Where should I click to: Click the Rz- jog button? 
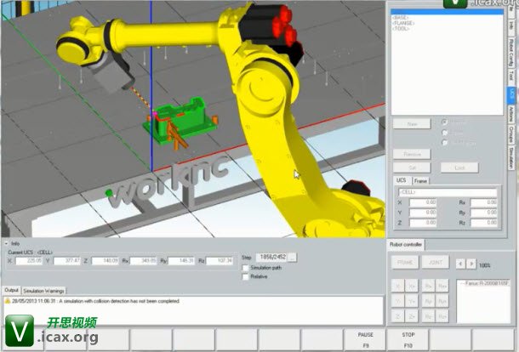click(428, 316)
